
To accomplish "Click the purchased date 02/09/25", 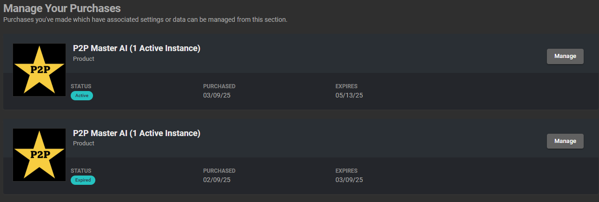I will point(217,180).
